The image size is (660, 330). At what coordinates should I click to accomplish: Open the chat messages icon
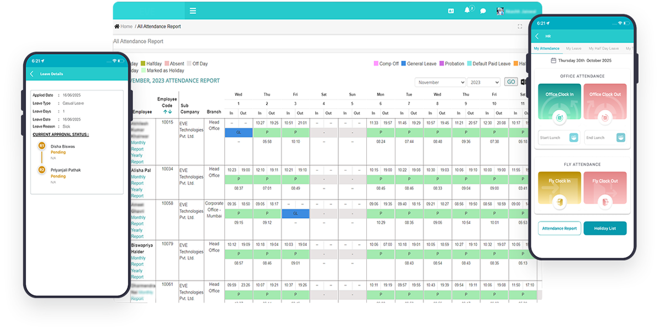(x=483, y=10)
